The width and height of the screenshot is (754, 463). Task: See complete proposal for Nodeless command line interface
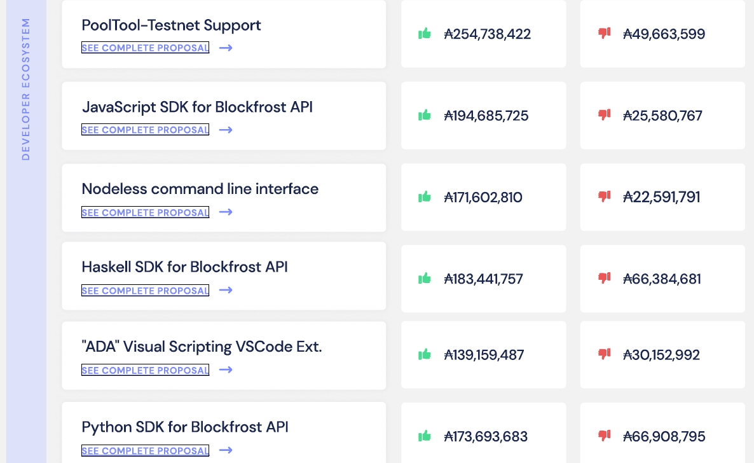tap(145, 212)
